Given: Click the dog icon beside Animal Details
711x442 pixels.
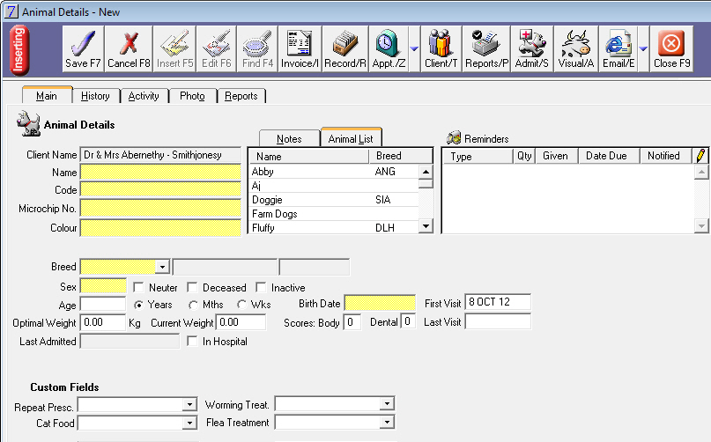Looking at the screenshot, I should tap(28, 124).
